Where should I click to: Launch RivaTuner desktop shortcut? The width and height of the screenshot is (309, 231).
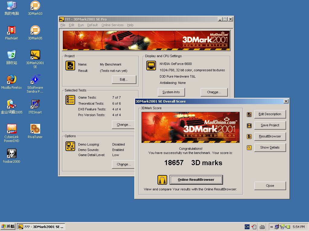35,131
